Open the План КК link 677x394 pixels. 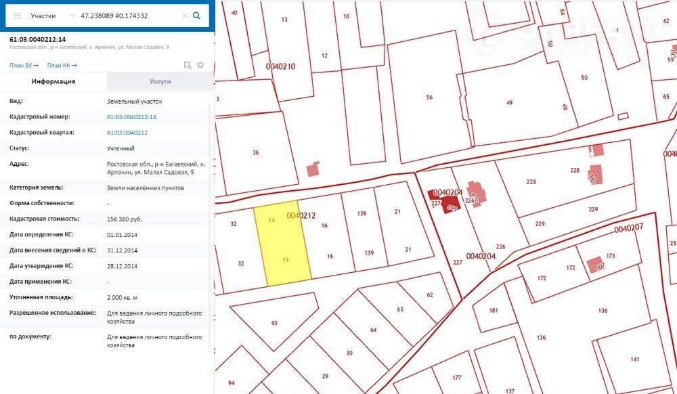point(62,65)
